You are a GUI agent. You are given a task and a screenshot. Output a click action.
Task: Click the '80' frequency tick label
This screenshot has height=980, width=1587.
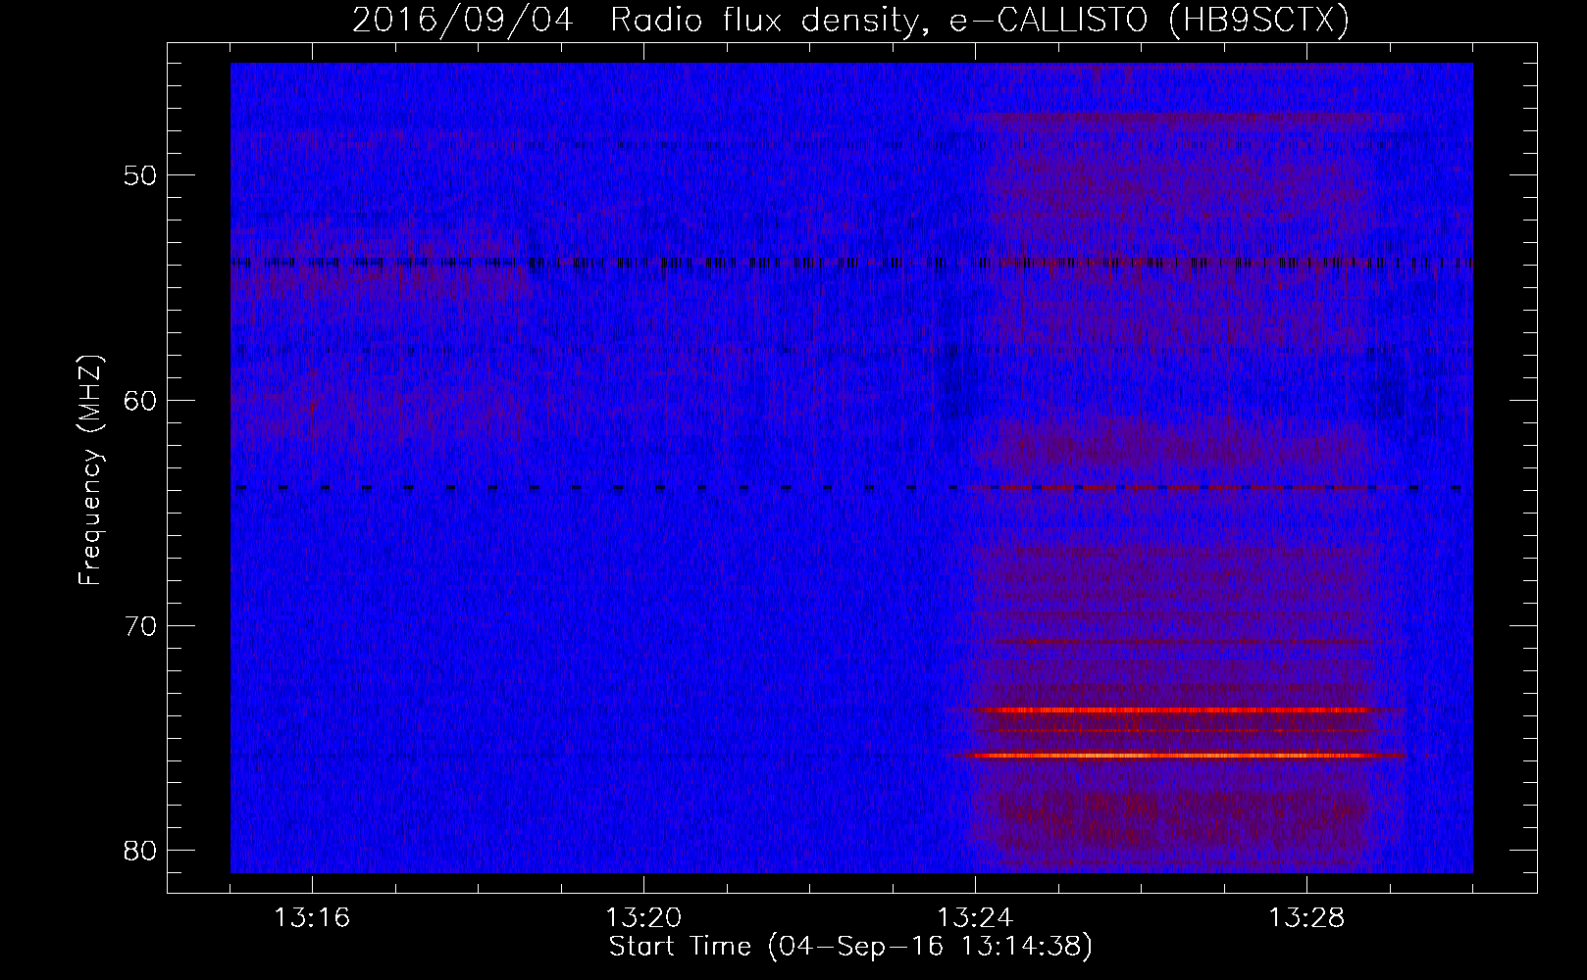click(140, 851)
